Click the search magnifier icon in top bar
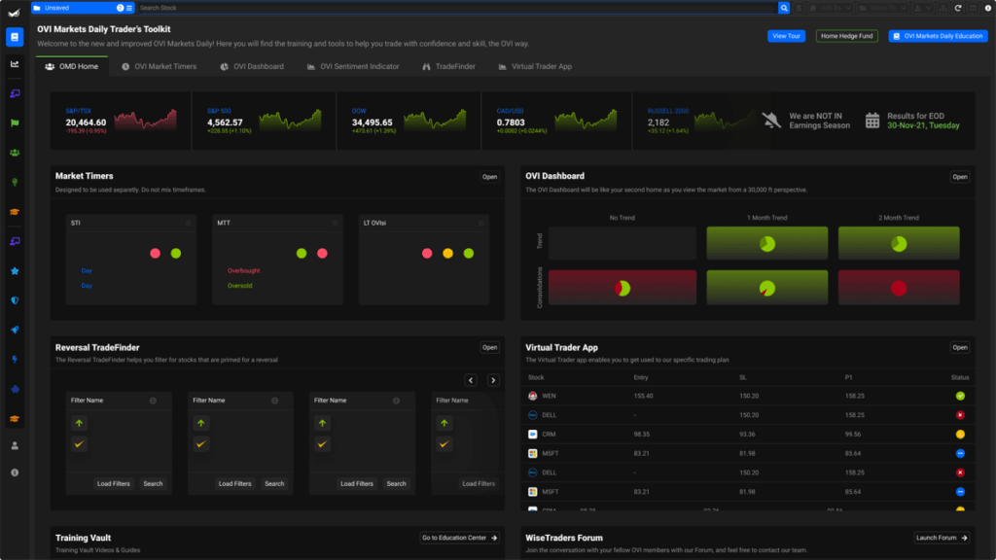 (784, 8)
